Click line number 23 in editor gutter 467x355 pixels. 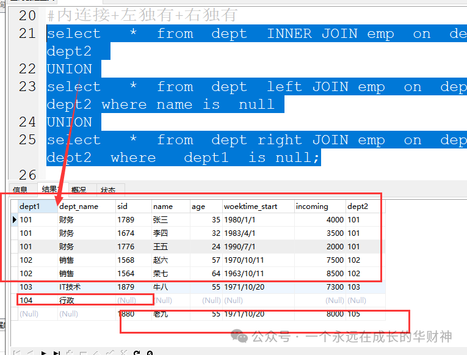click(x=27, y=86)
